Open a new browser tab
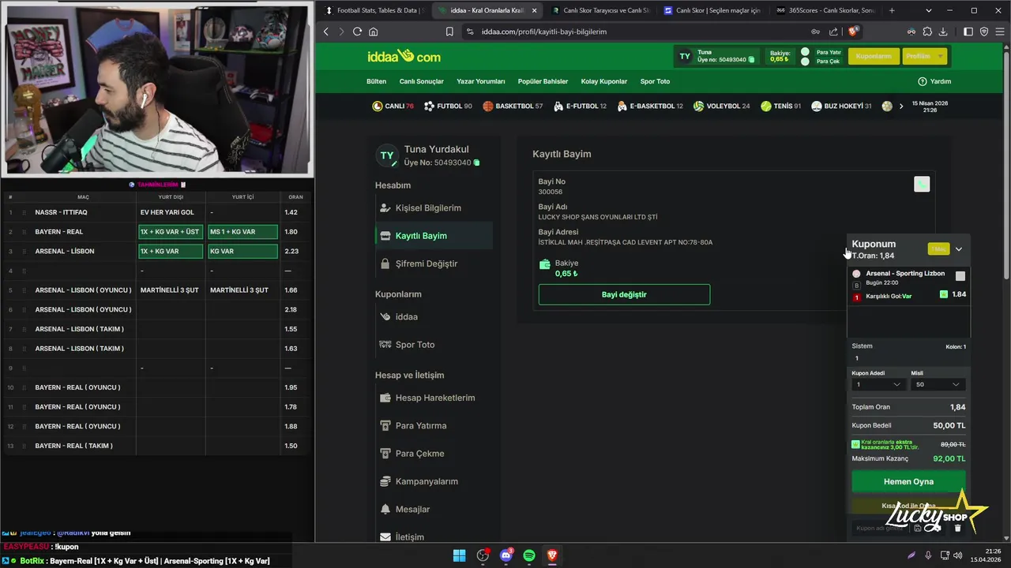The height and width of the screenshot is (568, 1011). [892, 10]
